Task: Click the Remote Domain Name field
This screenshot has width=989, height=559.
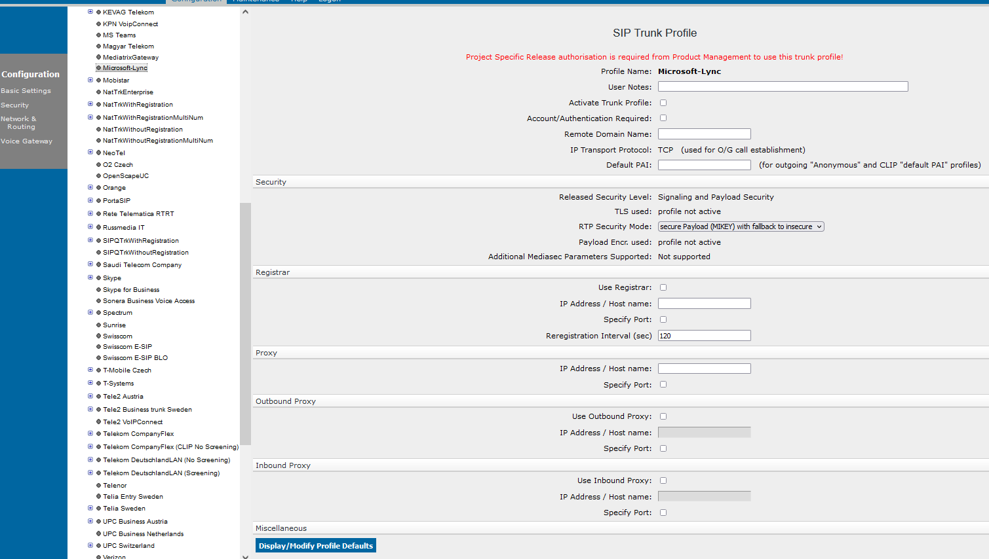Action: pos(705,134)
